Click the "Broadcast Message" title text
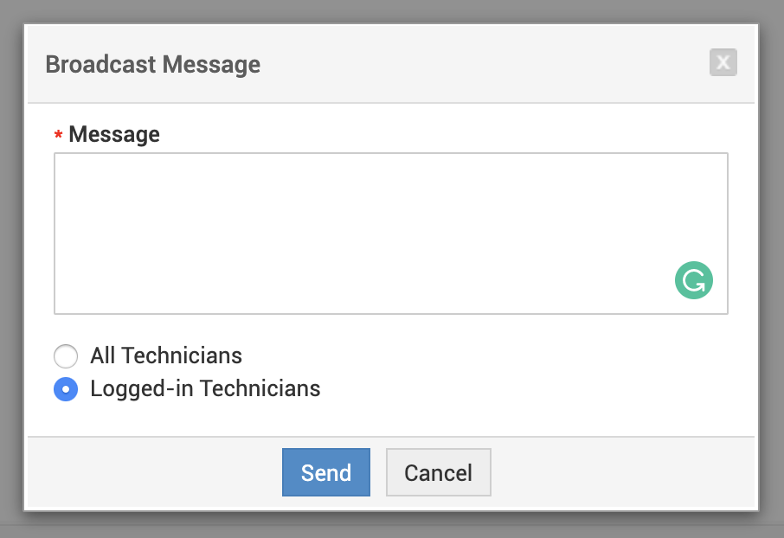This screenshot has width=784, height=538. (152, 64)
